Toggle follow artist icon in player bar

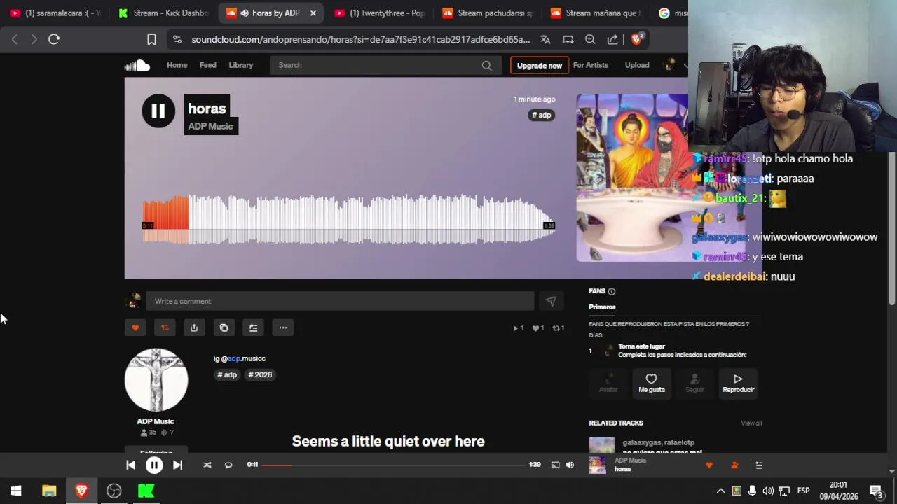[734, 465]
